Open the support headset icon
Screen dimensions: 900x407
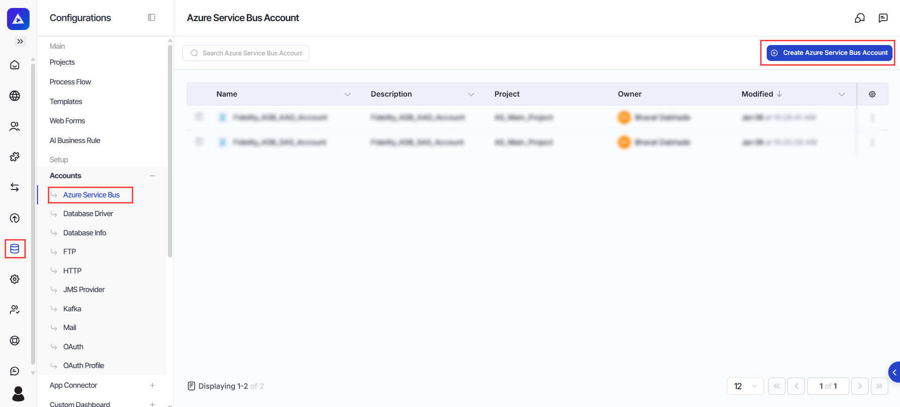coord(860,18)
